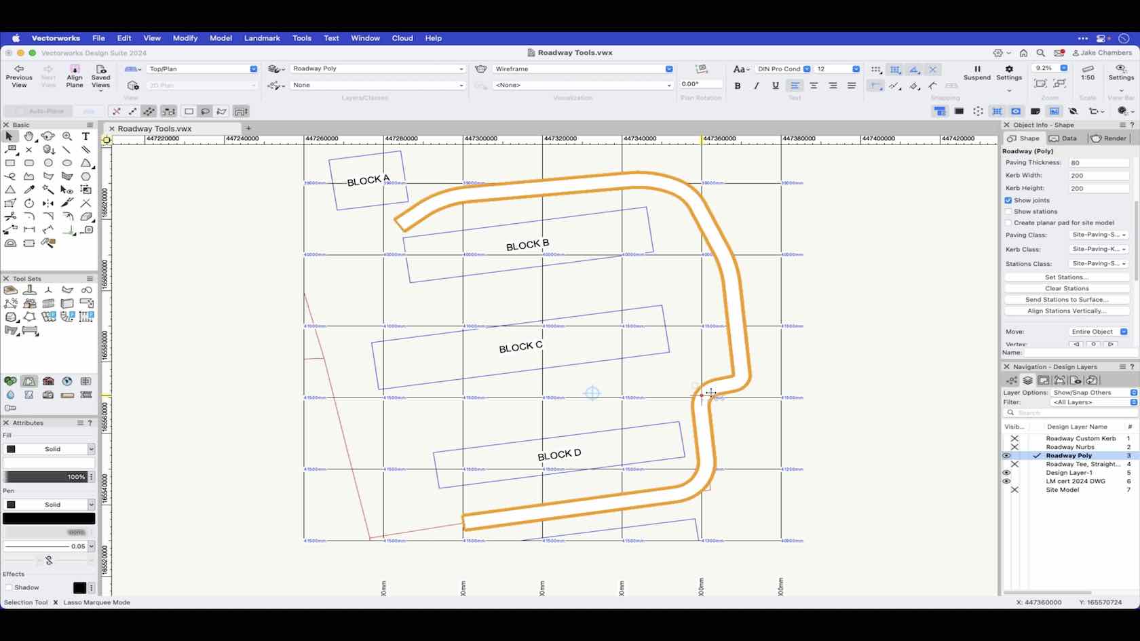Activate the Text tool

click(86, 136)
